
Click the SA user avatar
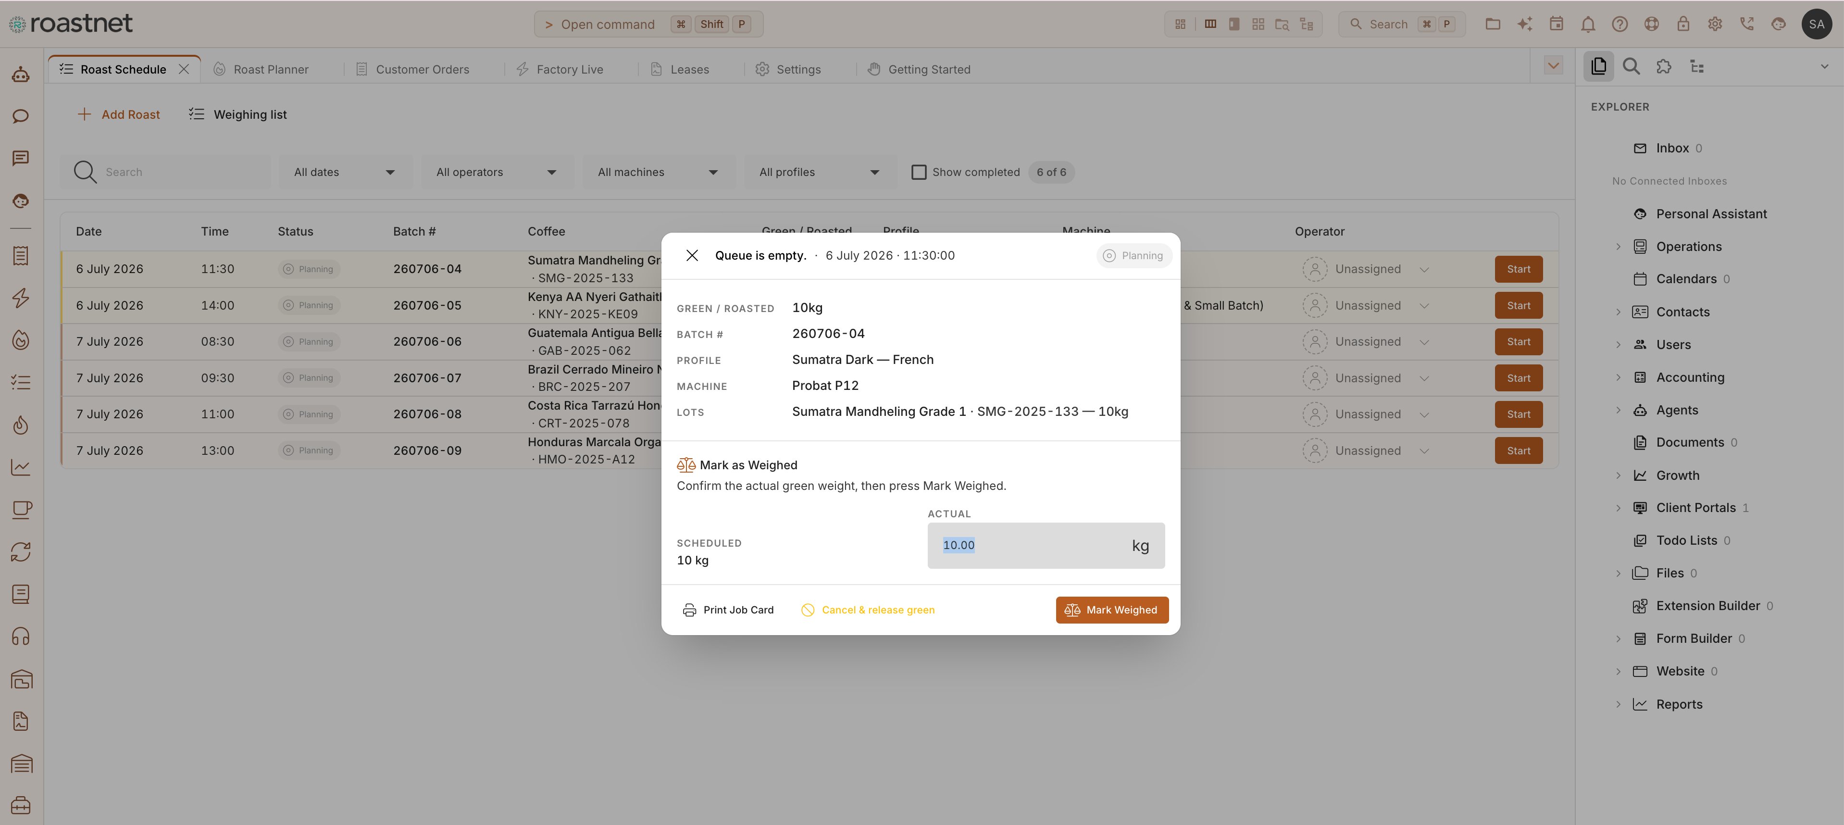coord(1816,24)
